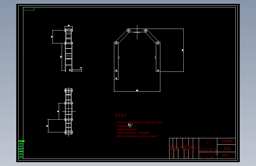Select the vertical centerline on the frame's top bar

point(137,32)
